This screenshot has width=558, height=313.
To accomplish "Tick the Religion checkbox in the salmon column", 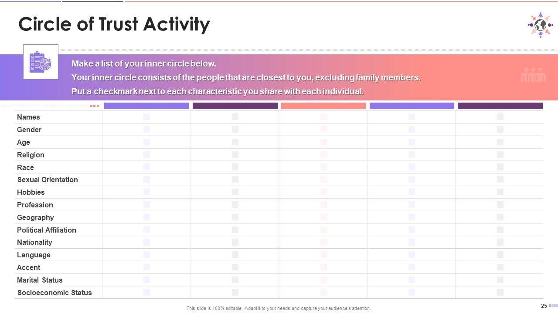I will click(x=323, y=155).
